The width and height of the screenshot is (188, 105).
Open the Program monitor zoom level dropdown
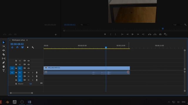[85, 25]
